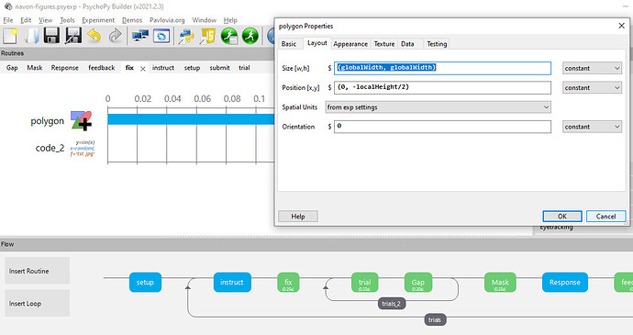Switch to the Basic tab
Screen dimensions: 633x335
pos(289,44)
